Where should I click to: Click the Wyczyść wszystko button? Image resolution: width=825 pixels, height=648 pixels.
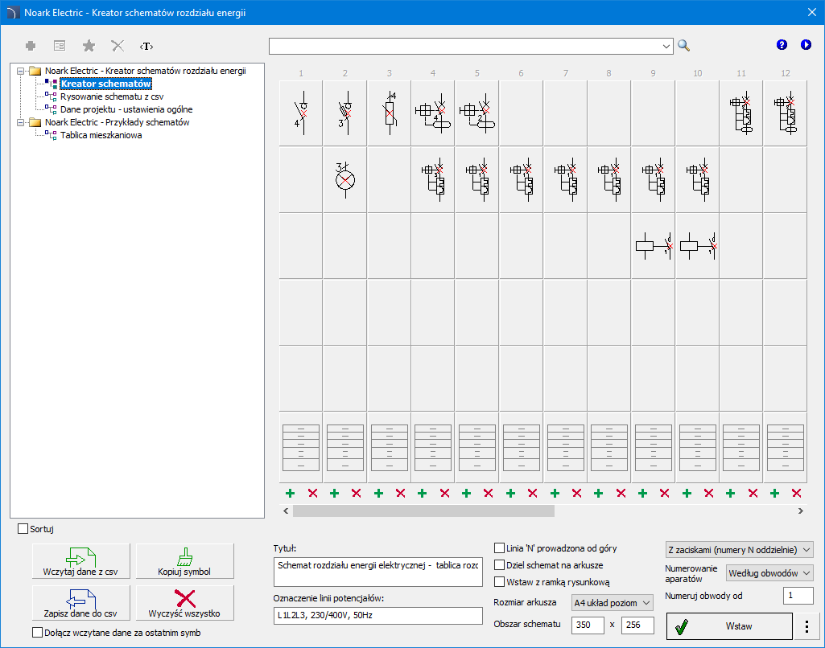coord(185,603)
